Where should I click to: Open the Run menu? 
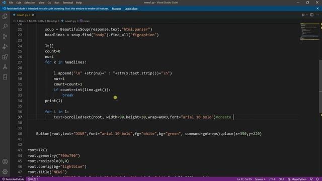57,3
